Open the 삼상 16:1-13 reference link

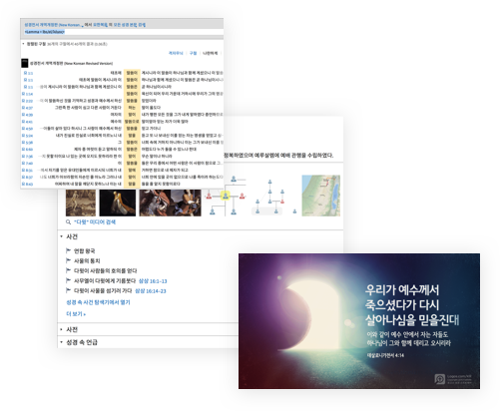pyautogui.click(x=153, y=281)
